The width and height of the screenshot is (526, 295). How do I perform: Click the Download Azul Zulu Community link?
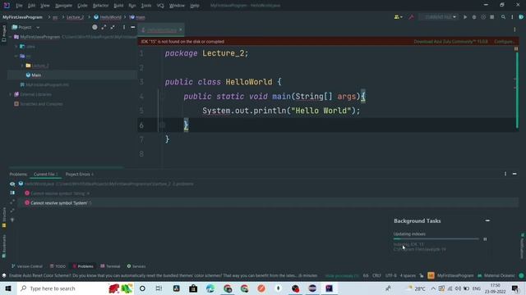[450, 42]
